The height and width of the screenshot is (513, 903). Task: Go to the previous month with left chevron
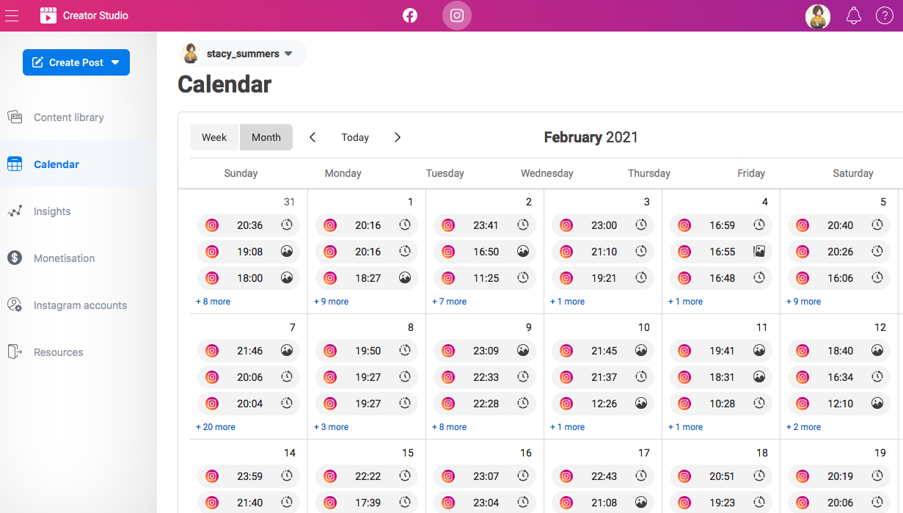coord(312,137)
